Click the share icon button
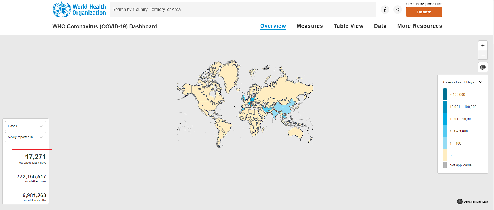The height and width of the screenshot is (210, 494). tap(398, 10)
